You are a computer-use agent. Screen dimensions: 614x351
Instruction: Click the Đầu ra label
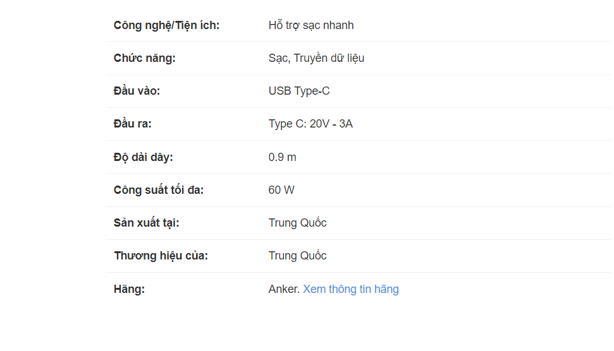[x=132, y=124]
